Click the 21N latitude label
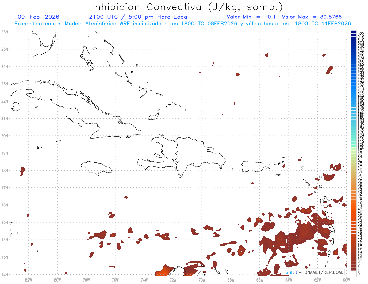Image resolution: width=368 pixels, height=284 pixels. click(4, 118)
